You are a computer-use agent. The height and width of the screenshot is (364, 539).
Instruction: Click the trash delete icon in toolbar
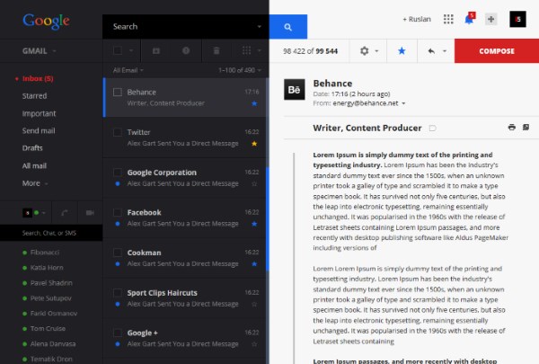216,51
